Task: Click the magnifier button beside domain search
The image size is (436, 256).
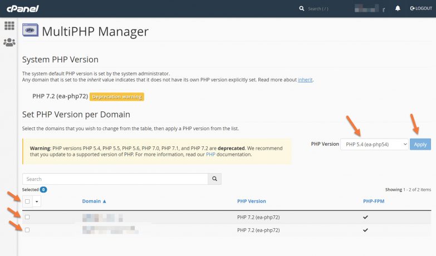Action: click(x=214, y=179)
